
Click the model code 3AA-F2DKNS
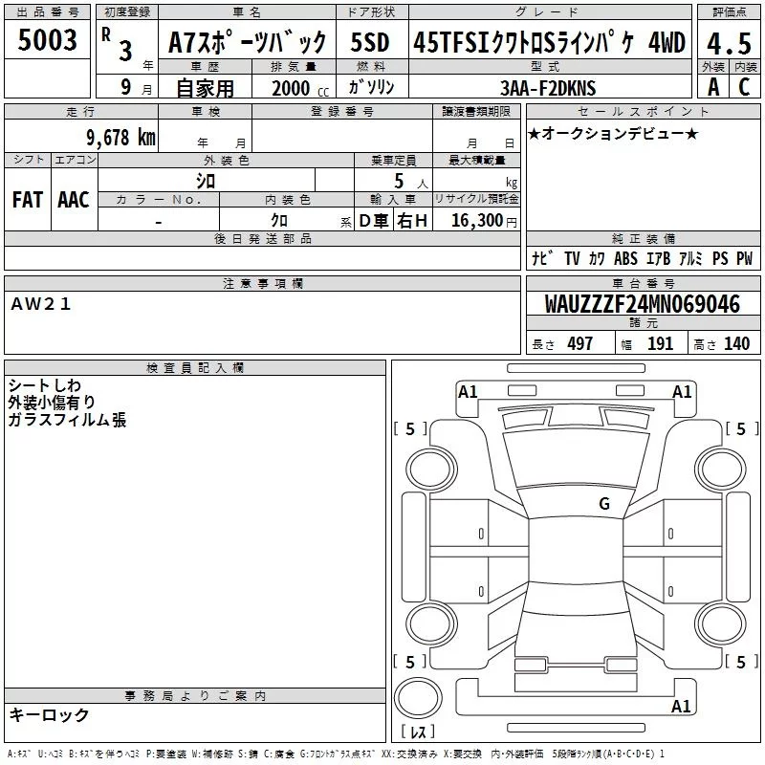click(x=548, y=88)
